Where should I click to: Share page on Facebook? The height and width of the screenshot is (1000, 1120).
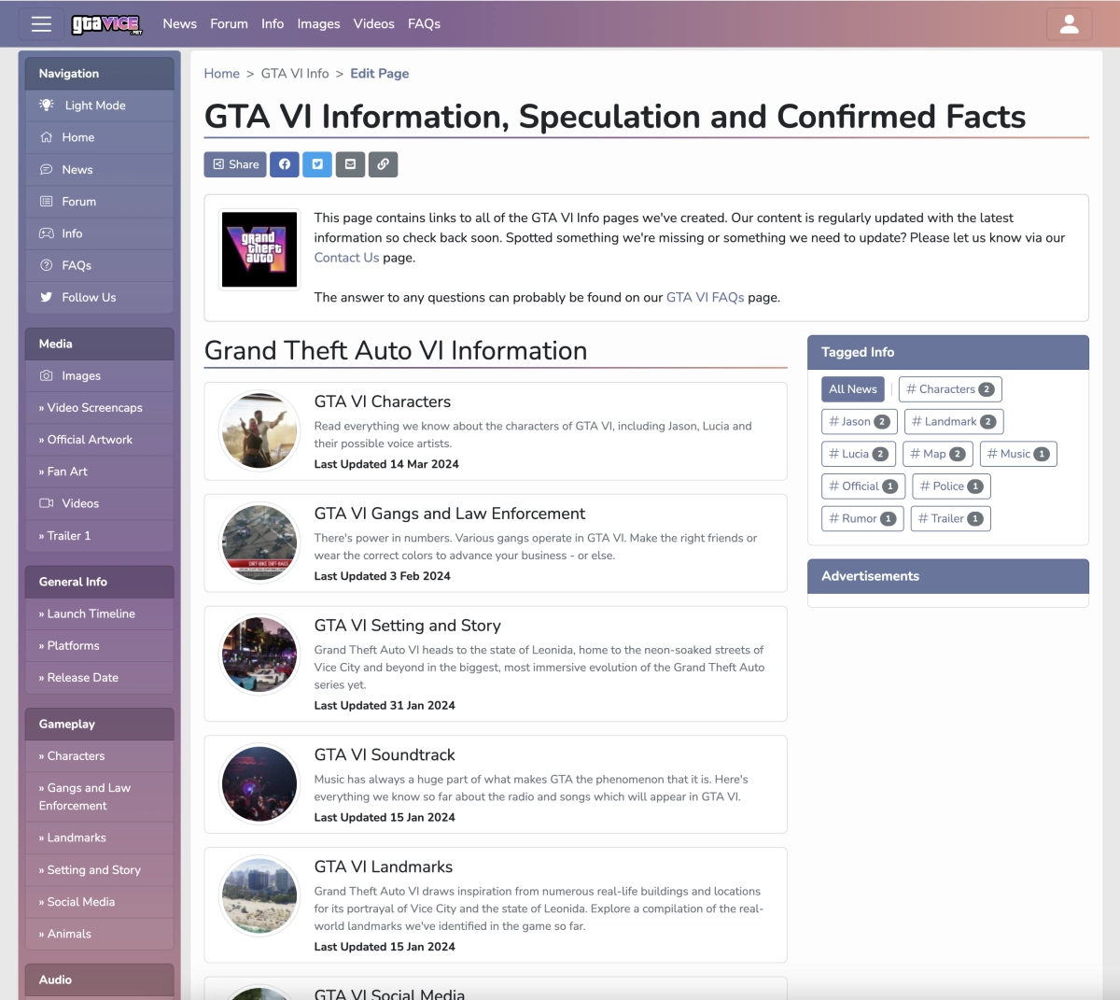(285, 164)
